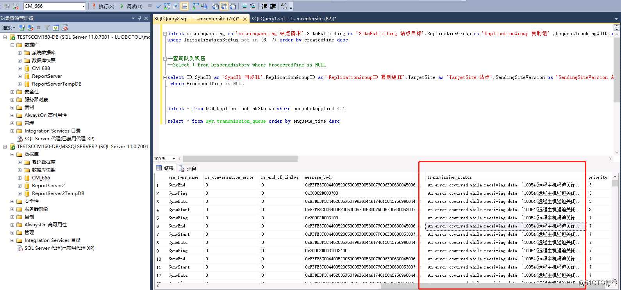This screenshot has width=621, height=290.
Task: Decrease line indent toolbar icon
Action: point(264,6)
